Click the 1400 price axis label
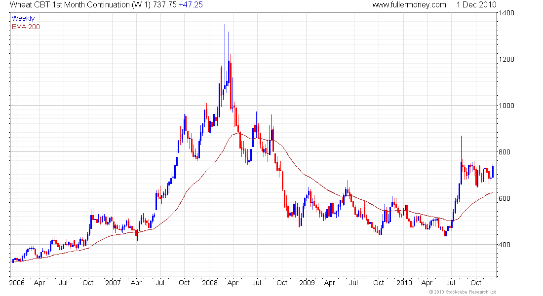The image size is (543, 296). (x=506, y=13)
